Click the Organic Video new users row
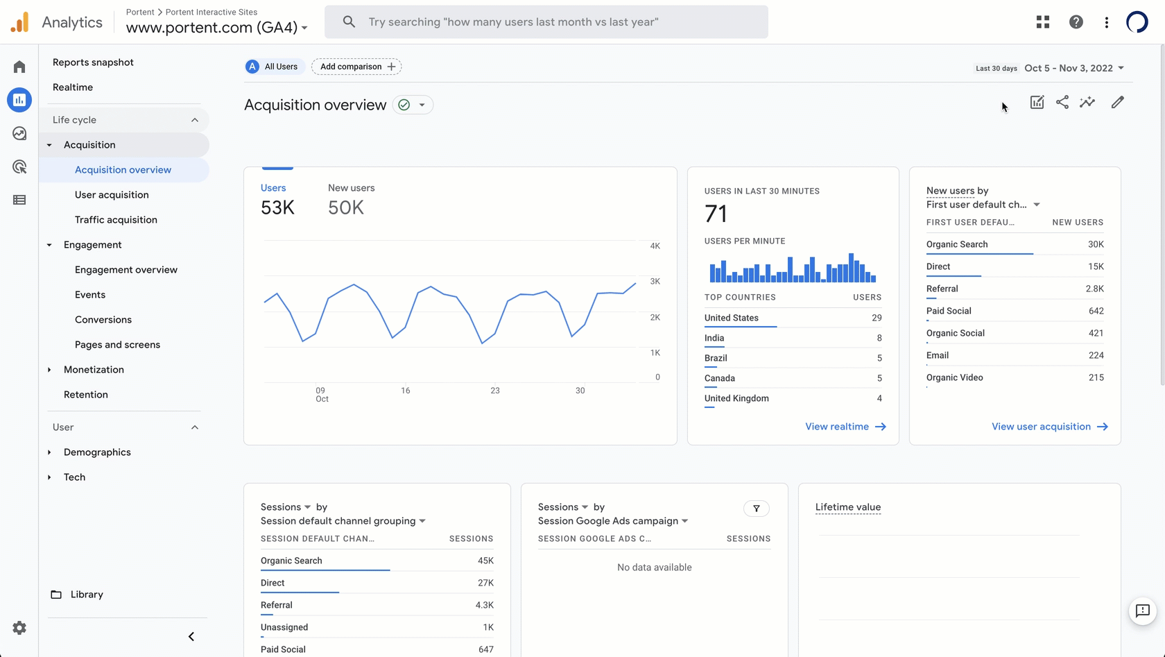Screen dimensions: 1165x657 click(1015, 377)
